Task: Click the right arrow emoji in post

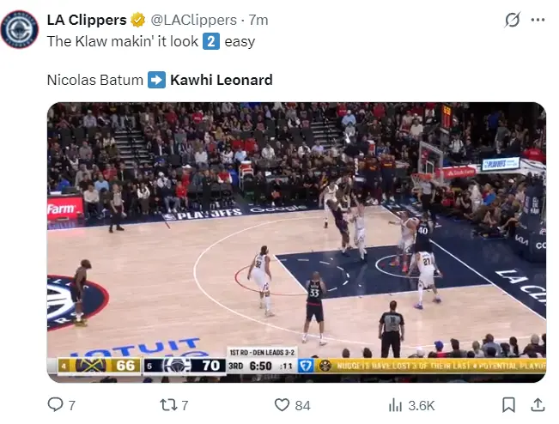Action: click(x=157, y=80)
